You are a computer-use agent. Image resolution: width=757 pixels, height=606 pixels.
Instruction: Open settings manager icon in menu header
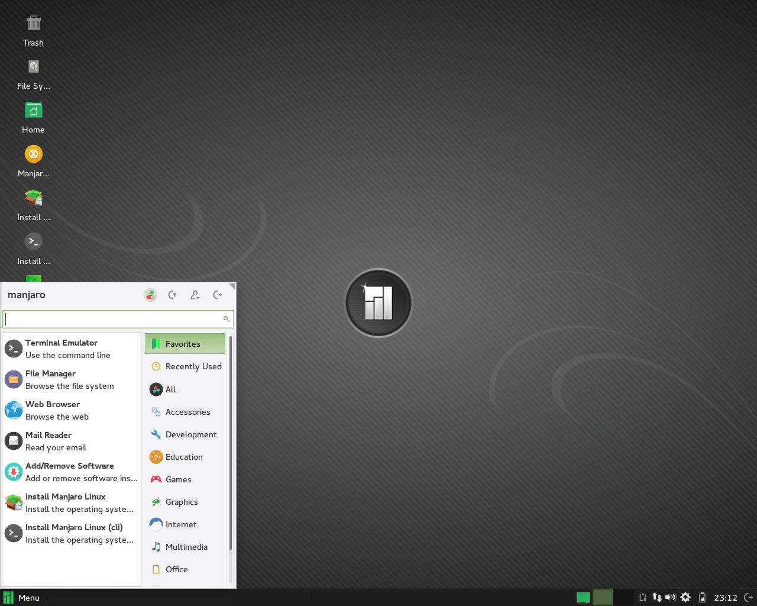pyautogui.click(x=150, y=295)
